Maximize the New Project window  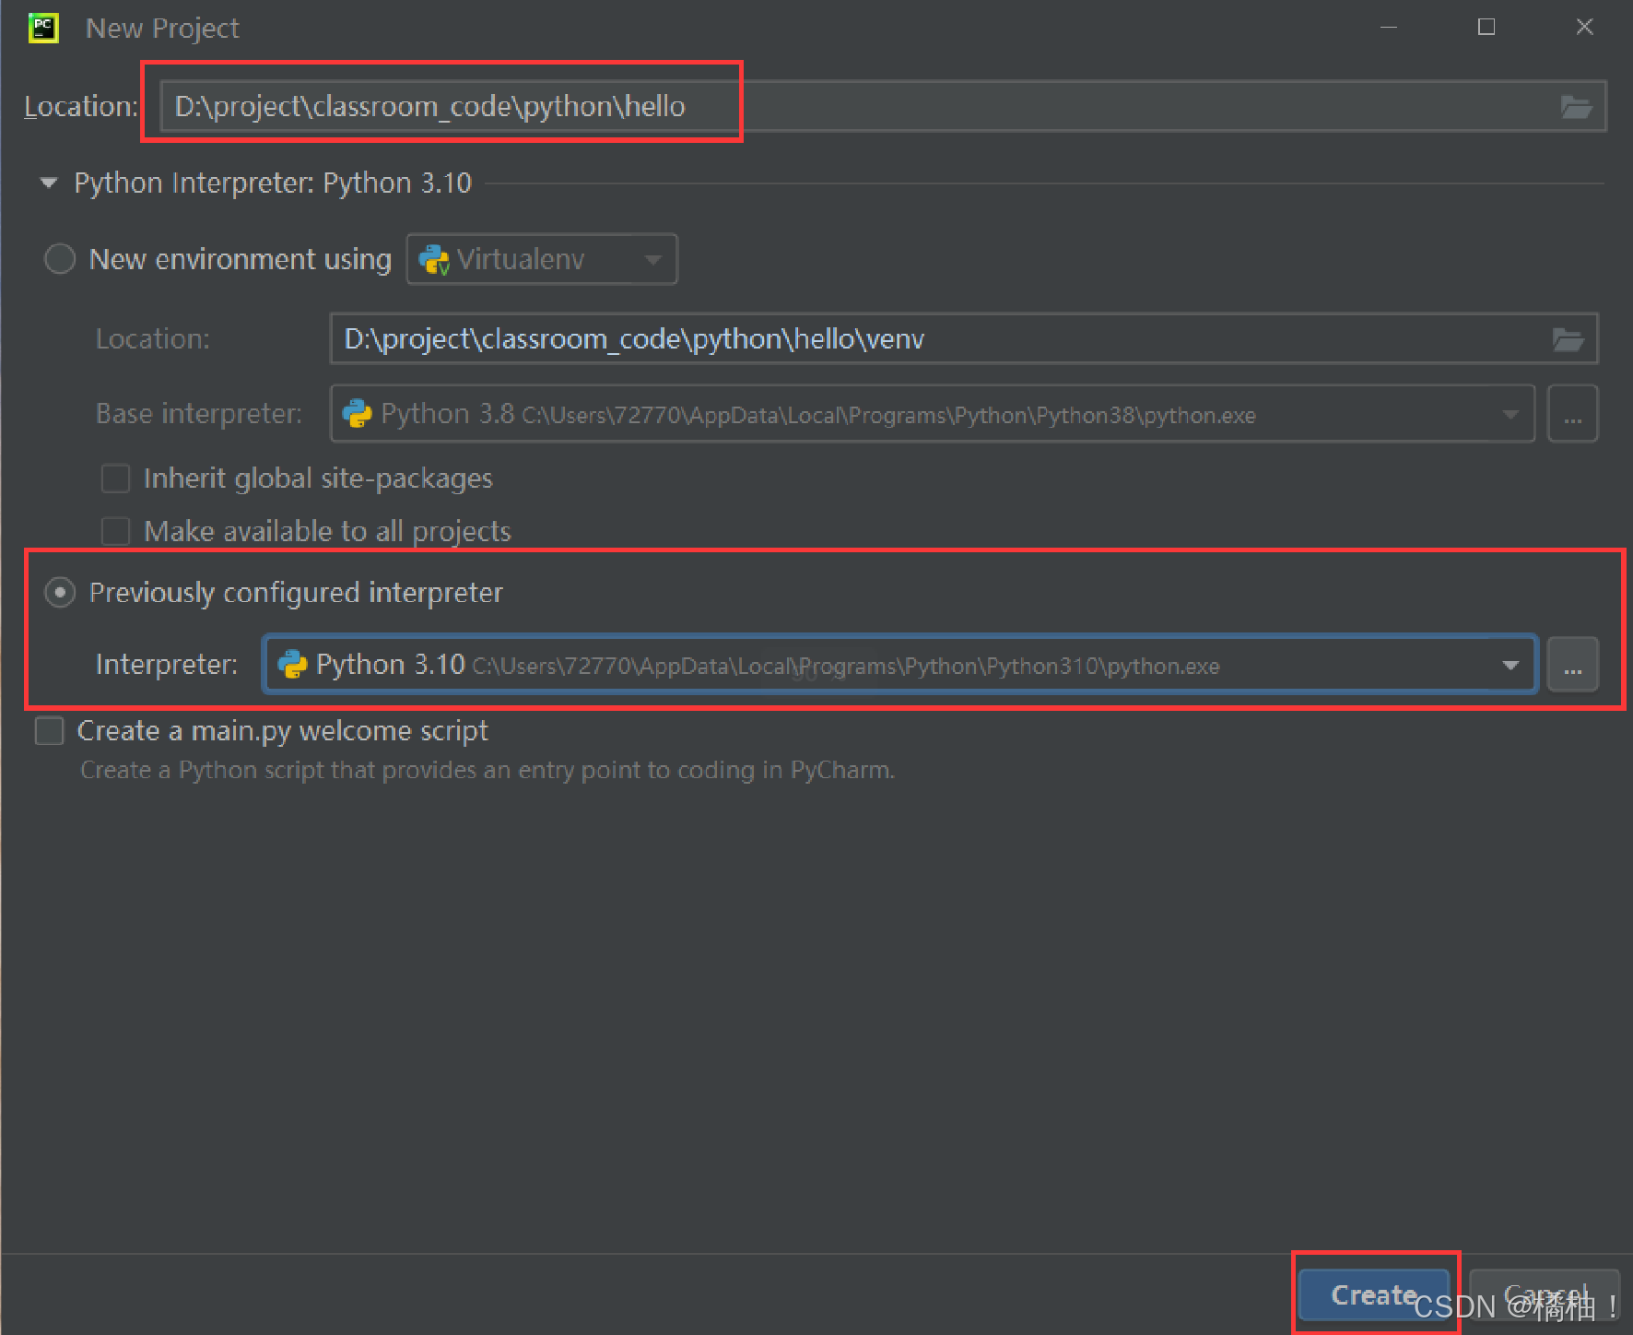pyautogui.click(x=1486, y=28)
